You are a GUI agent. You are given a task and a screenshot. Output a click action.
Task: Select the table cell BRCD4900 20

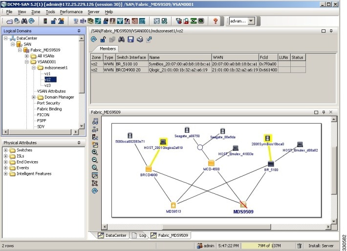click(x=131, y=70)
